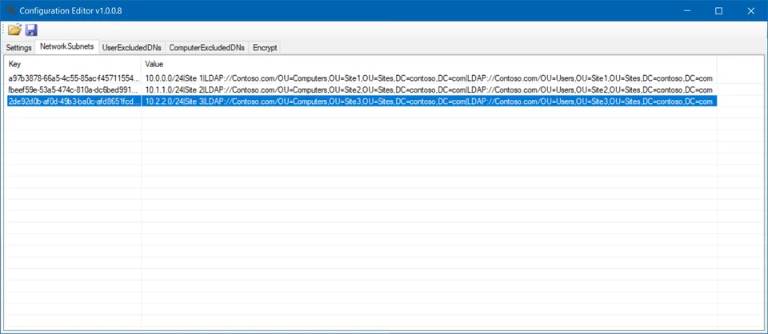Sort by the Key column header
The height and width of the screenshot is (334, 768).
[x=73, y=64]
